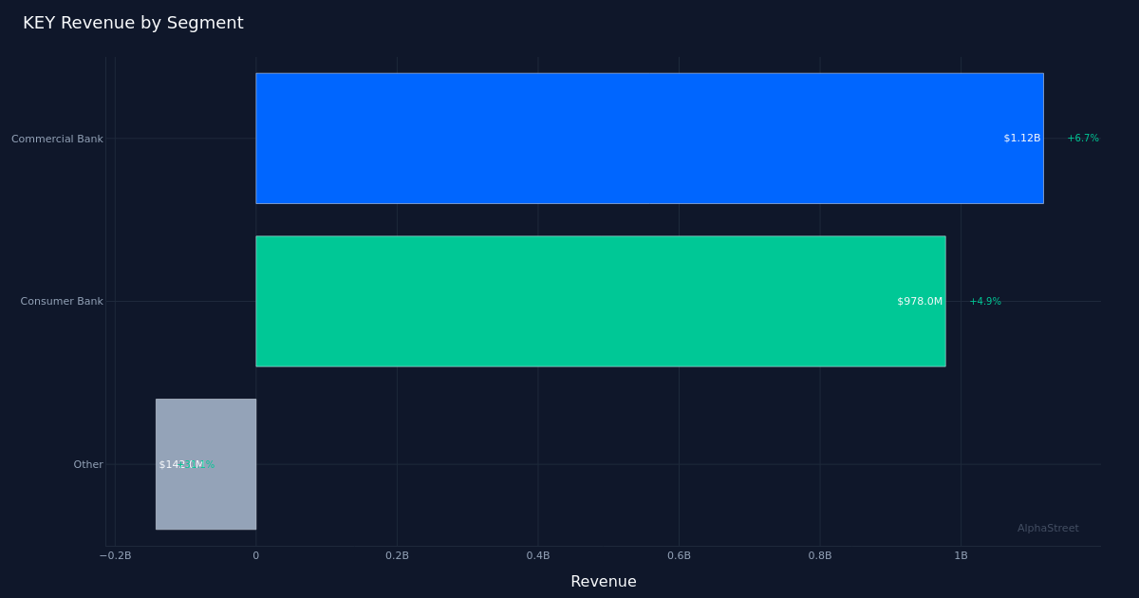Click the −0.2B axis tick label

point(114,556)
